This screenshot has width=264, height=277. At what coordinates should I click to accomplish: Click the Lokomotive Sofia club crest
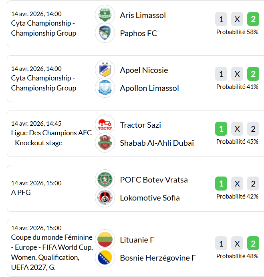pos(105,198)
